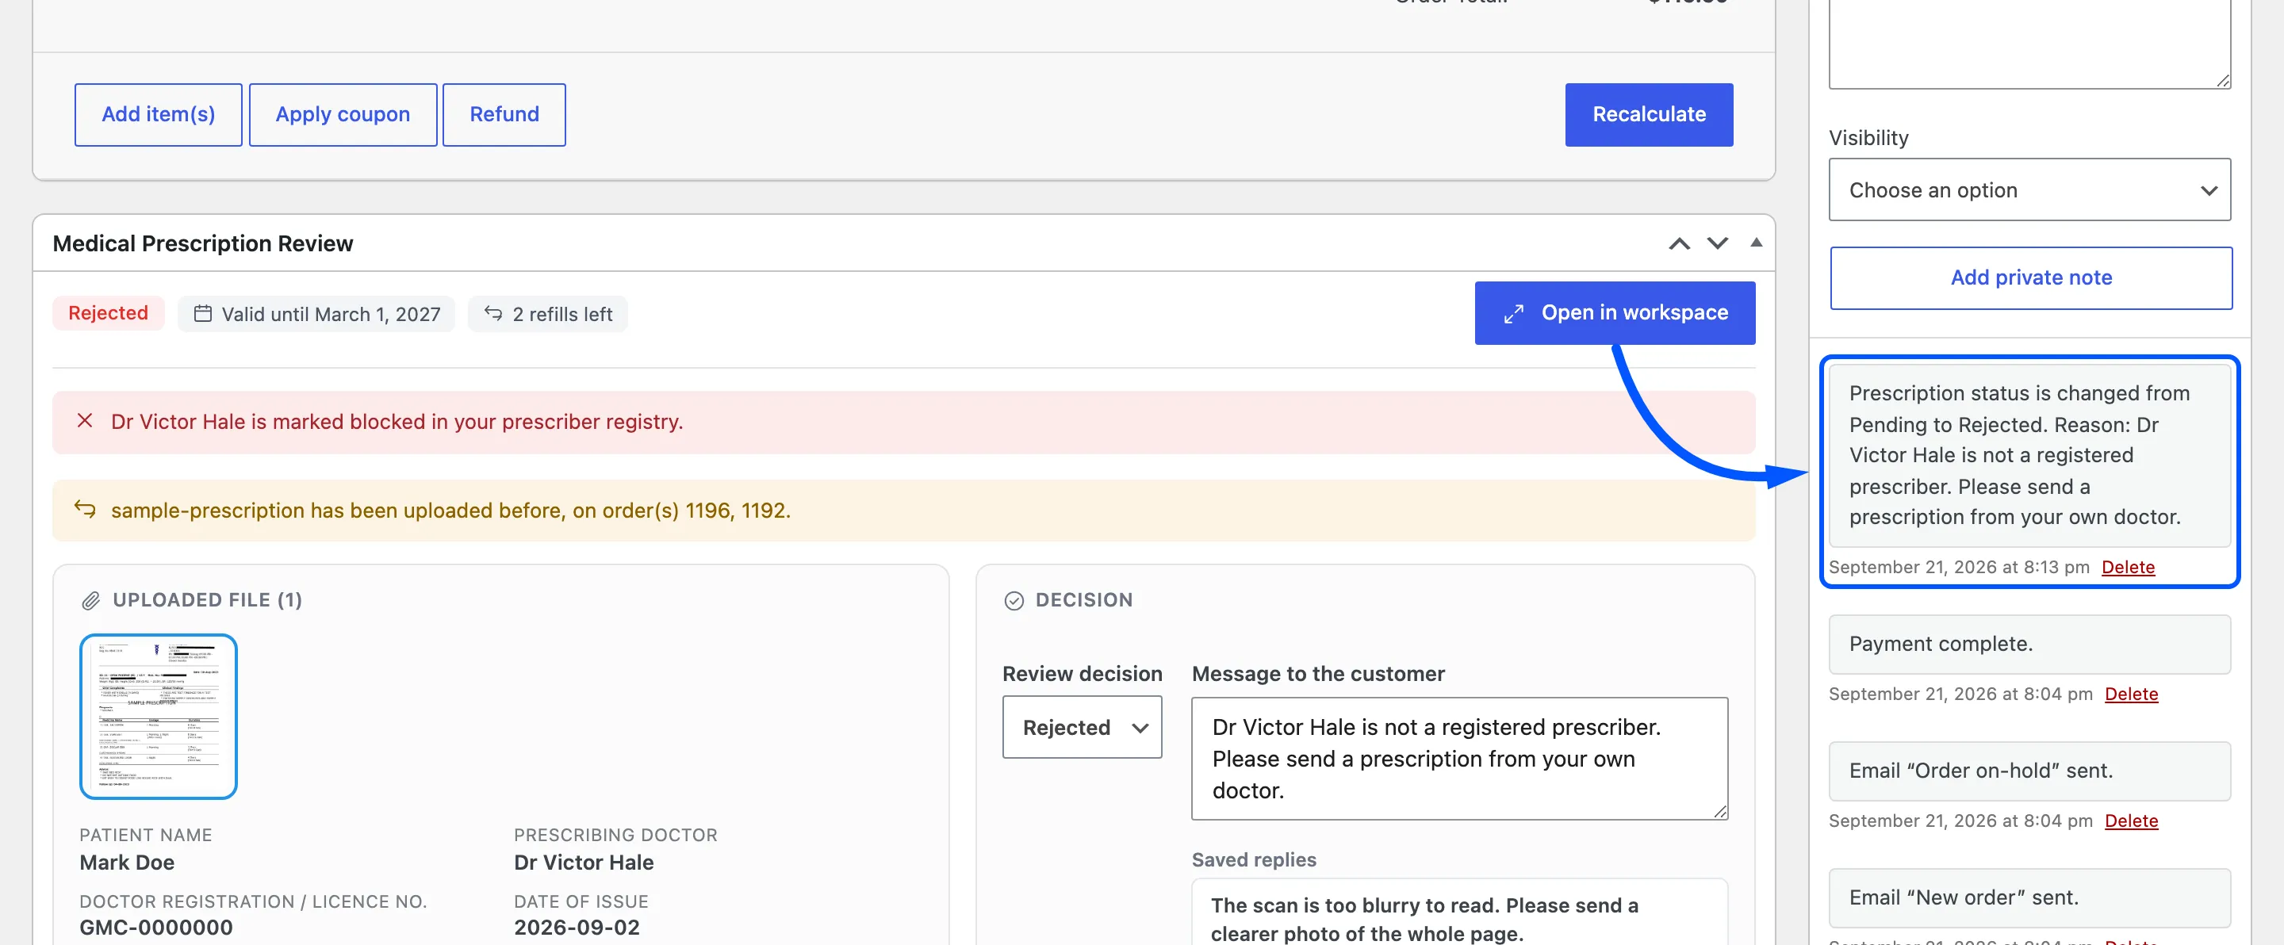Recalculate the order total
The width and height of the screenshot is (2284, 945).
click(1648, 114)
